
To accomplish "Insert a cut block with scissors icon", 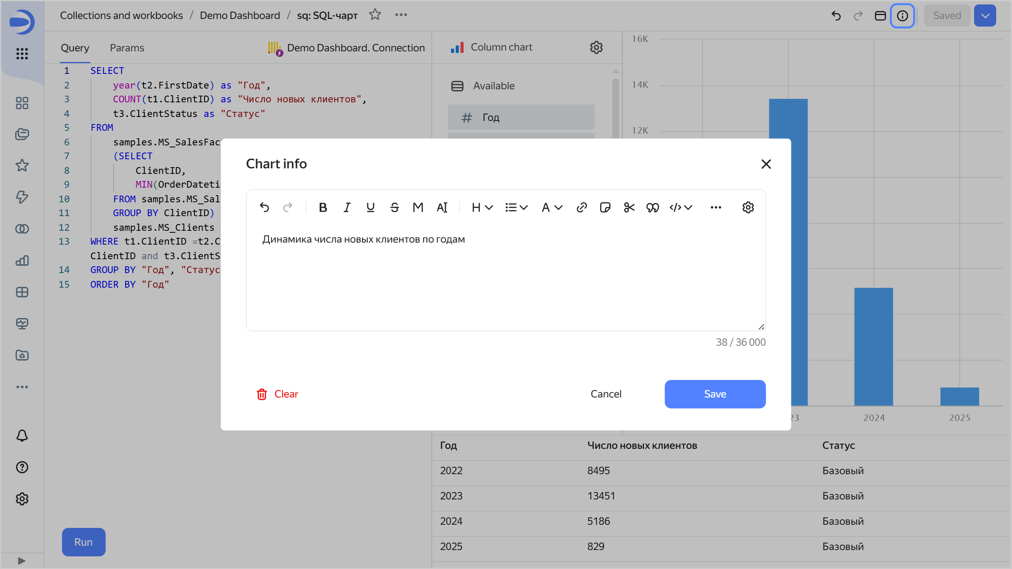I will (629, 207).
